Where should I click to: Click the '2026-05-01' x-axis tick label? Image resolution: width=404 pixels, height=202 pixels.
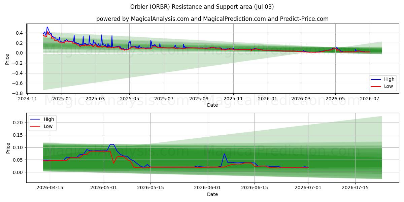[x=103, y=188]
